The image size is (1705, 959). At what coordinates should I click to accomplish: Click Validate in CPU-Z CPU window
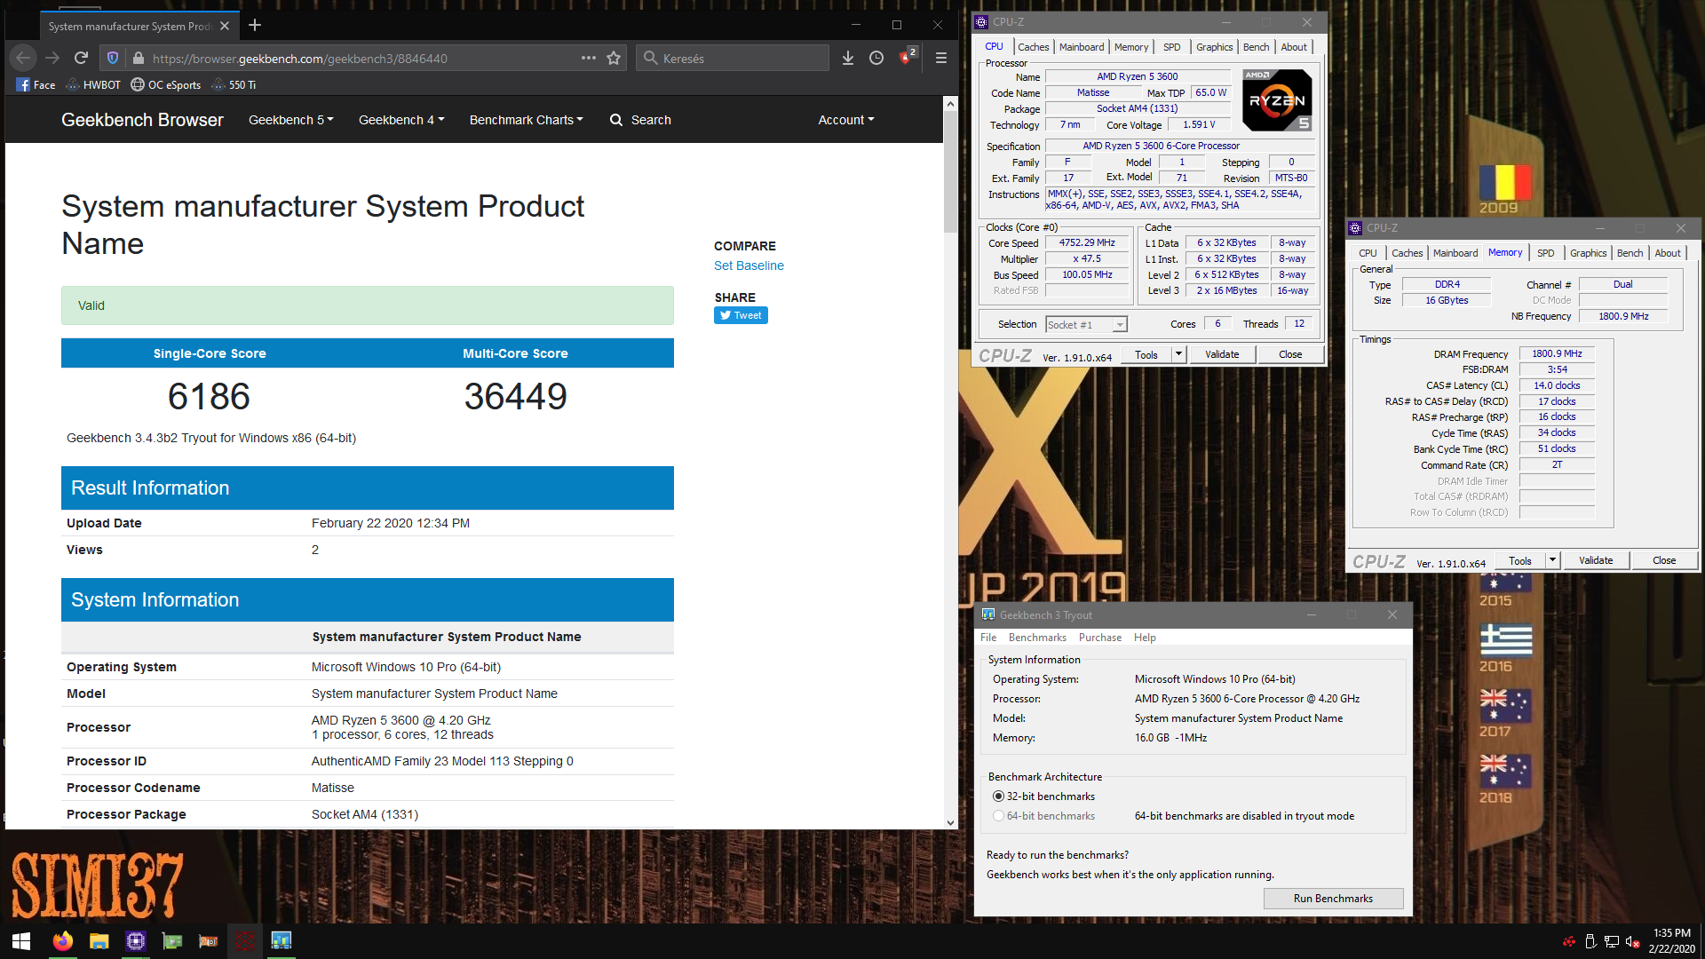1222,354
